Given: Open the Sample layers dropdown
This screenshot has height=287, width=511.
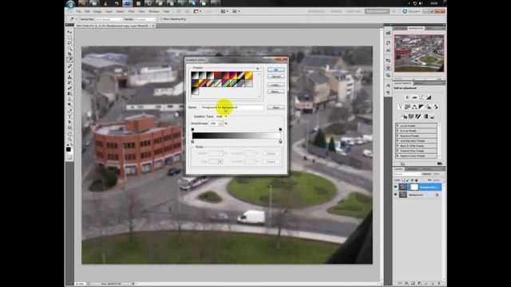Looking at the screenshot, I should [145, 19].
